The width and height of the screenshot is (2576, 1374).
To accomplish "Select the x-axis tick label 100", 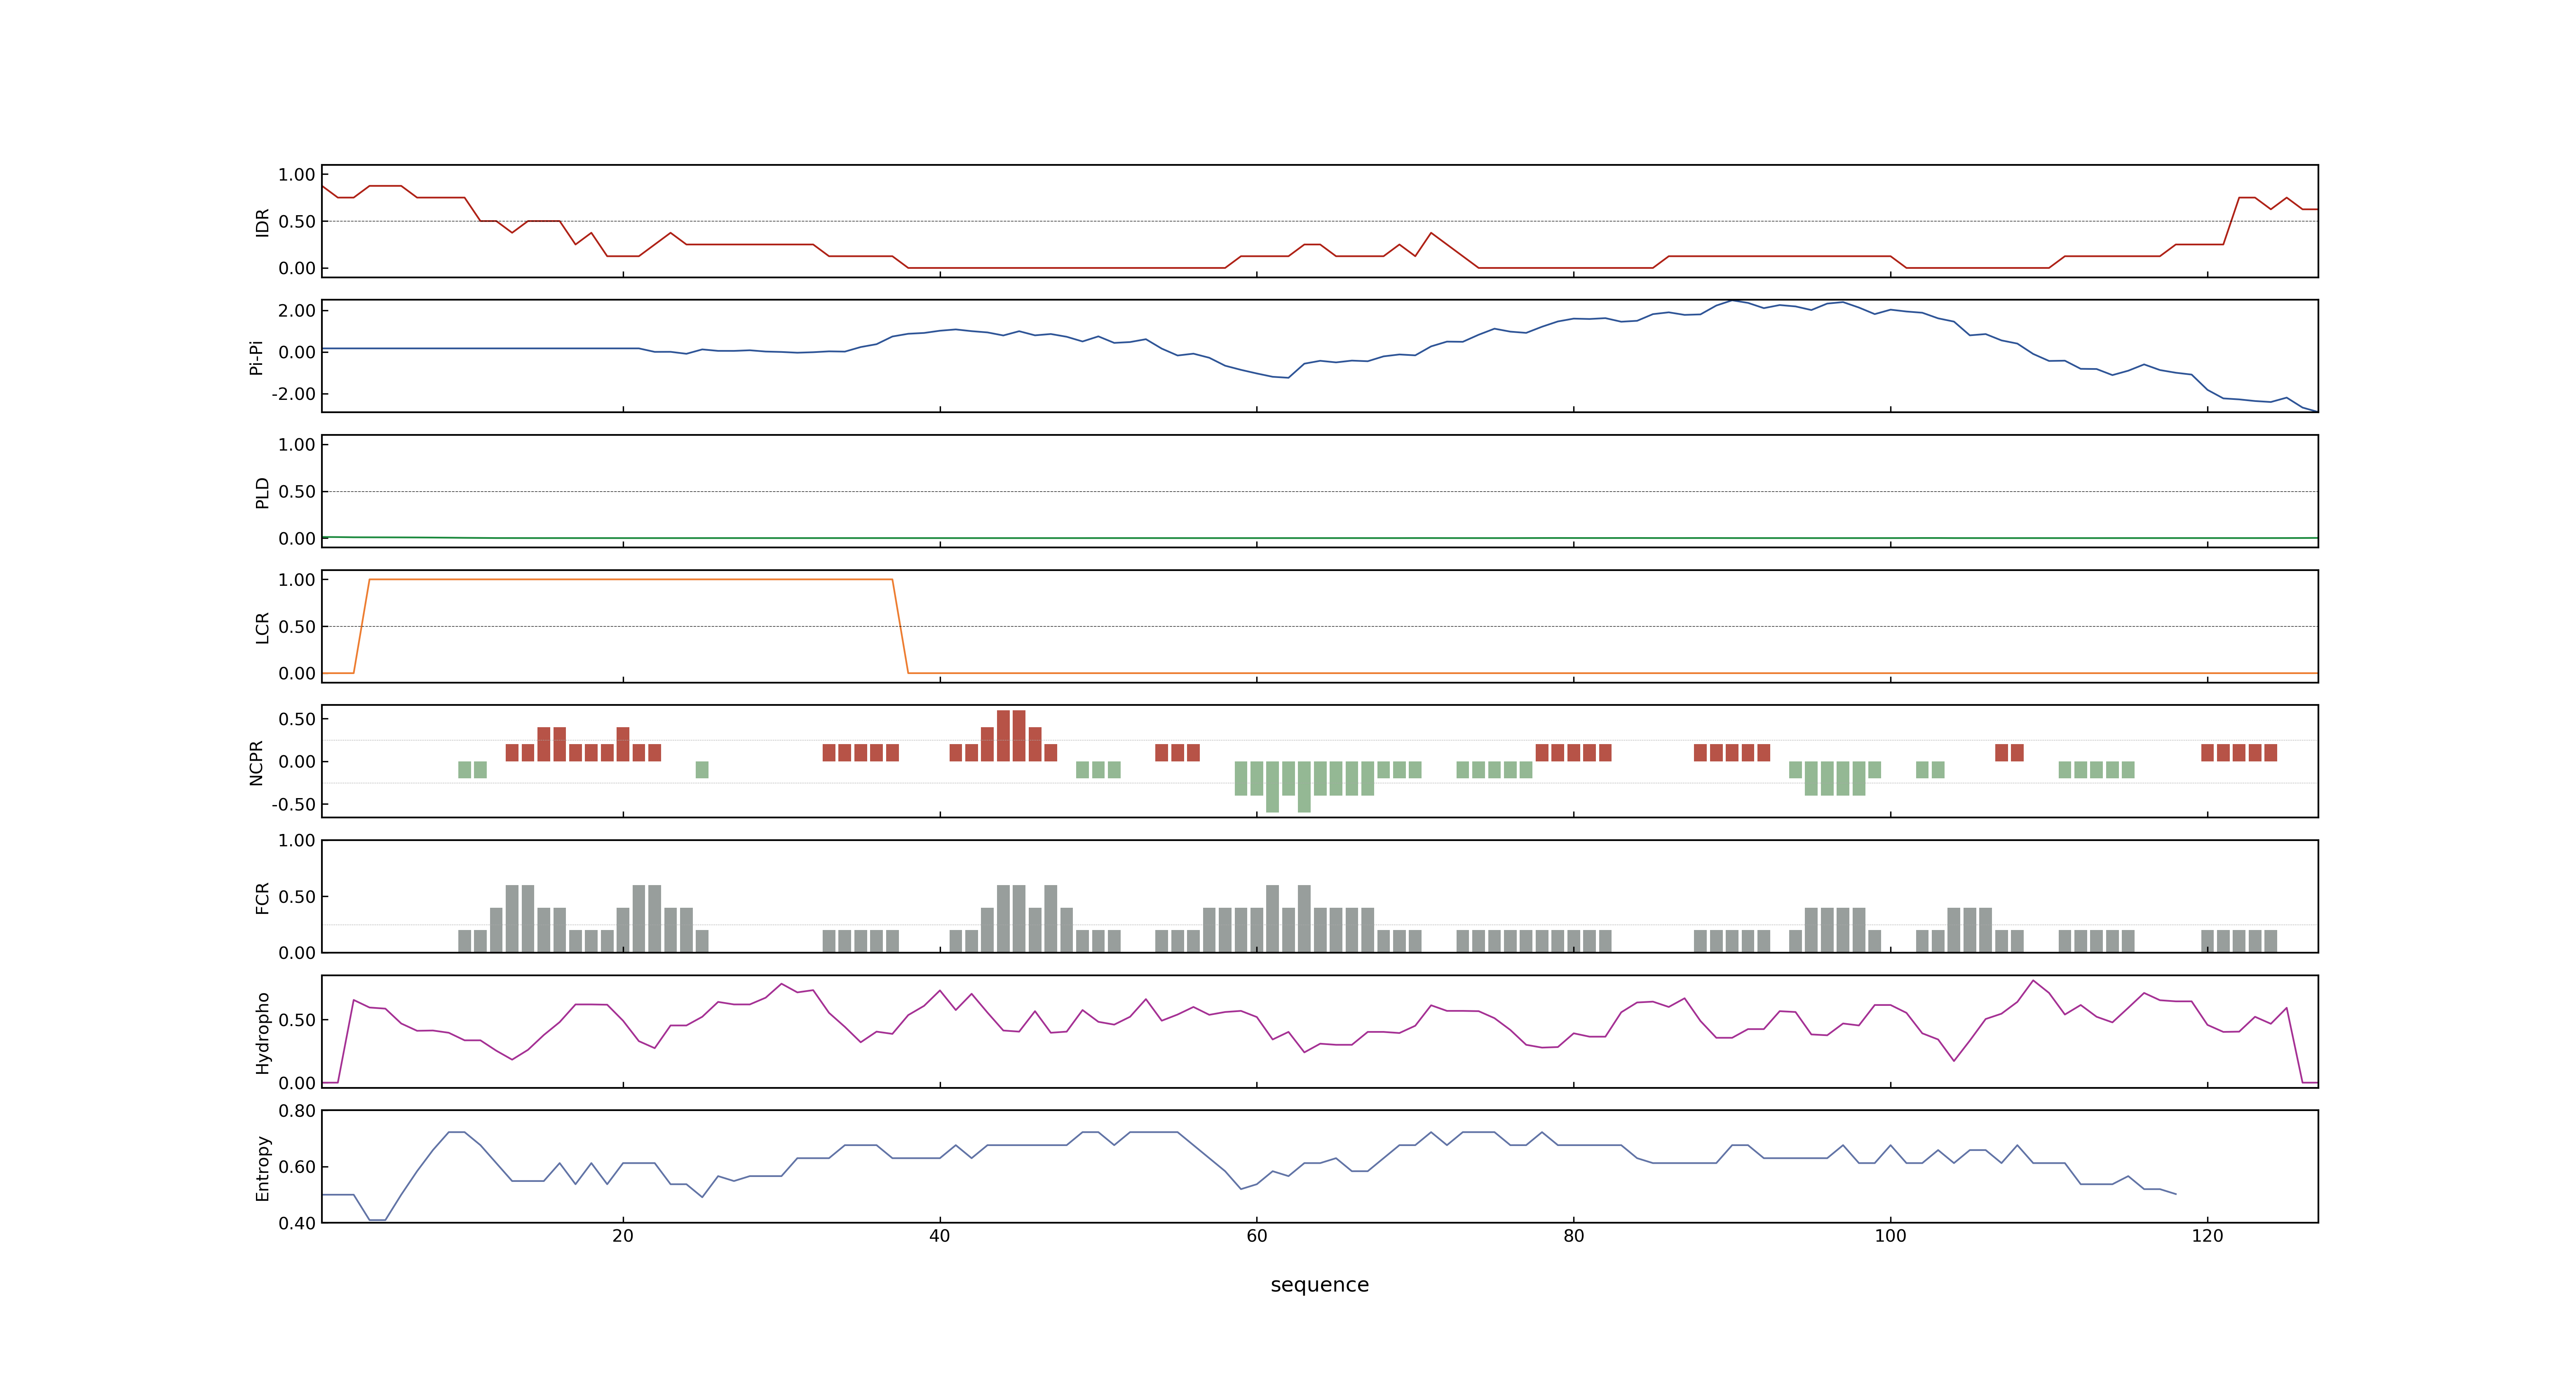I will [x=1890, y=1236].
